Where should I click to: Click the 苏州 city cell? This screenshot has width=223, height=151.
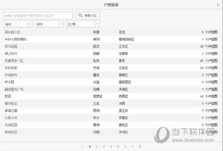pos(96,110)
